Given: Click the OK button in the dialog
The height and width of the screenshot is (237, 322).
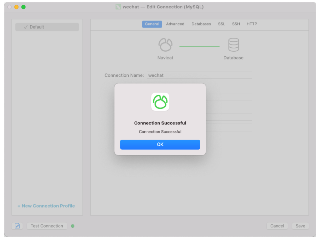Looking at the screenshot, I should [160, 145].
